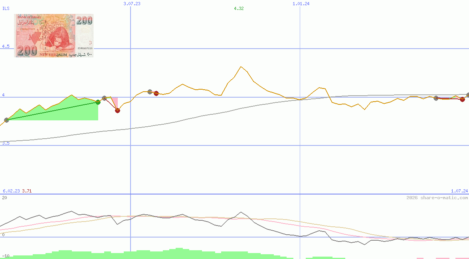Click the 6.02.23 start date label
This screenshot has width=469, height=259.
[11, 191]
